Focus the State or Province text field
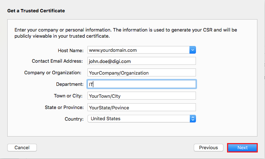The width and height of the screenshot is (265, 159). coord(141,107)
